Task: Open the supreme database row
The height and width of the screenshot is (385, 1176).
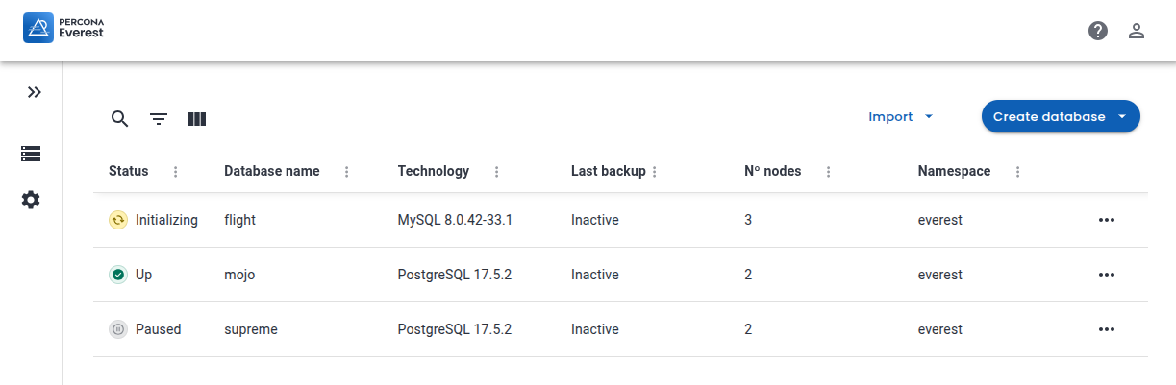Action: (x=251, y=329)
